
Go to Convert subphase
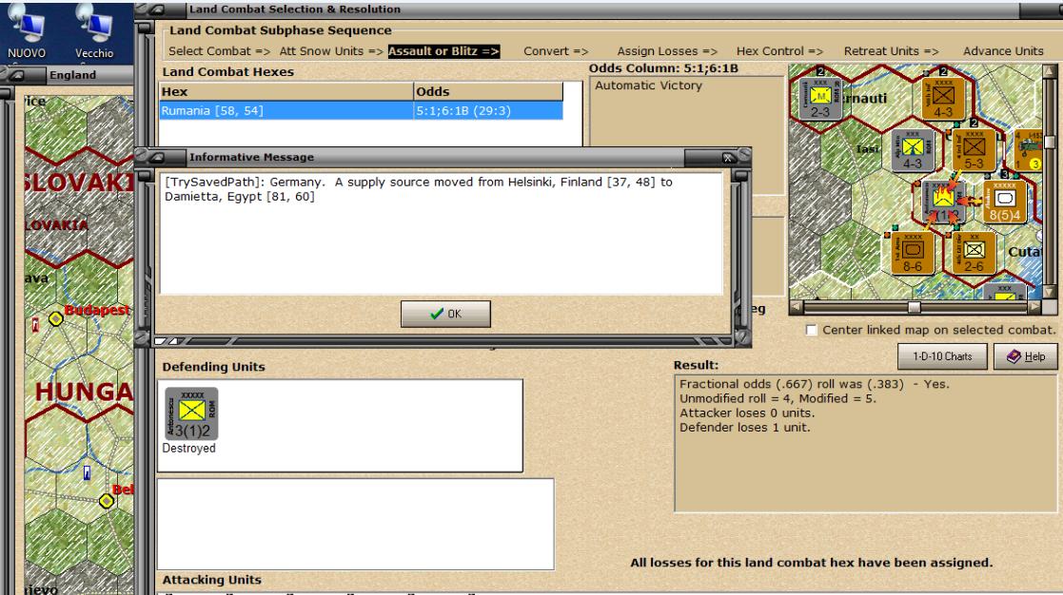pos(555,50)
